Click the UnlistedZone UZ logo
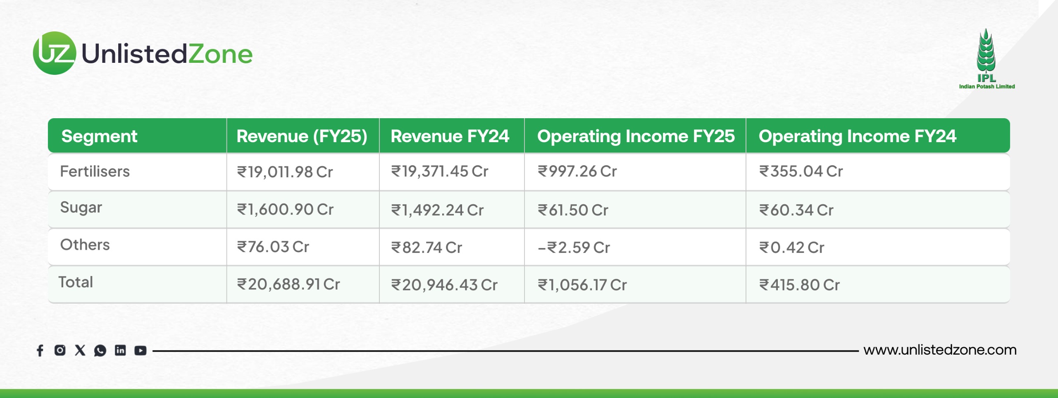The image size is (1058, 398). coord(55,53)
